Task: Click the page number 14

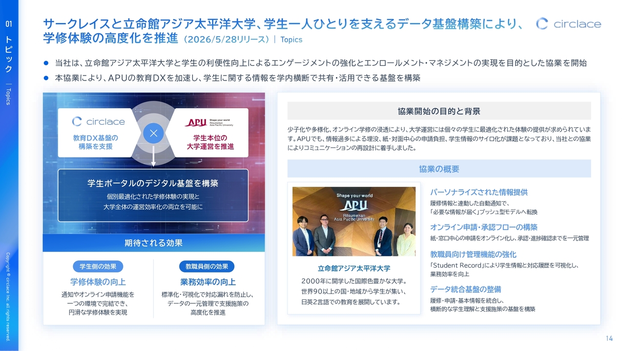Action: [x=609, y=339]
